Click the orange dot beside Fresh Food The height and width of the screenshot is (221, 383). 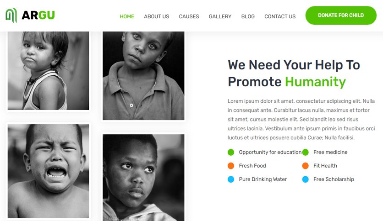(231, 166)
